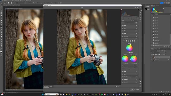Toggle Camera Raw full screen mode icon
171x96 pixels.
(x=140, y=8)
